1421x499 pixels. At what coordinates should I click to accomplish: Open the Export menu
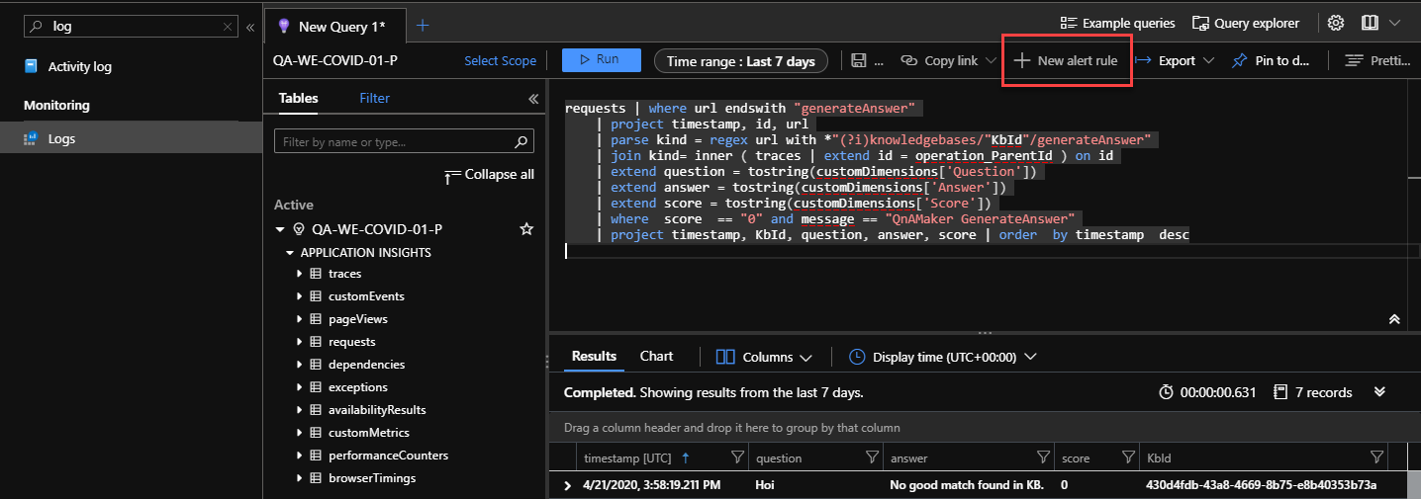[1175, 61]
